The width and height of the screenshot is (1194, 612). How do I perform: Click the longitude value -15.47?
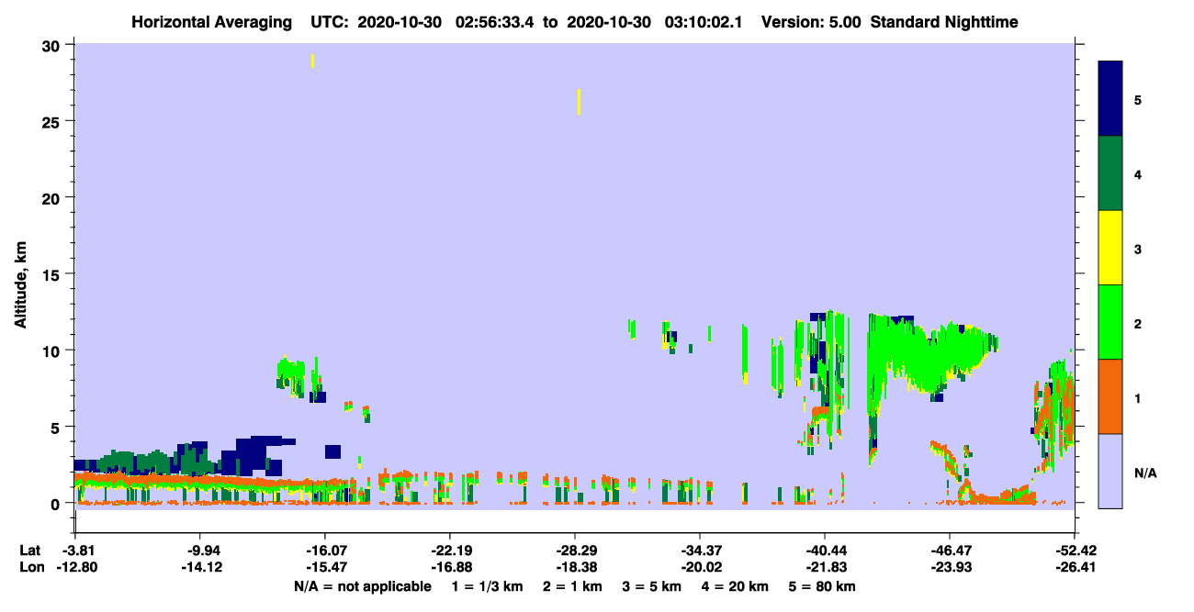pos(324,567)
